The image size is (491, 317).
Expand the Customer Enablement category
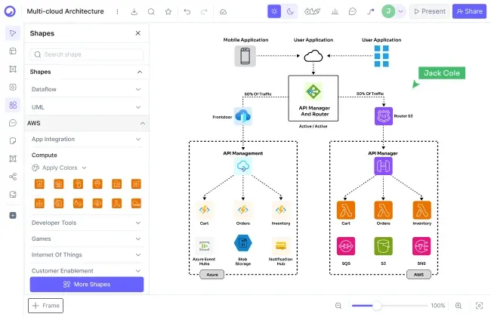86,271
